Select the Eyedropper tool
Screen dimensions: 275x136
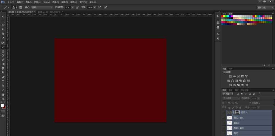[3, 38]
